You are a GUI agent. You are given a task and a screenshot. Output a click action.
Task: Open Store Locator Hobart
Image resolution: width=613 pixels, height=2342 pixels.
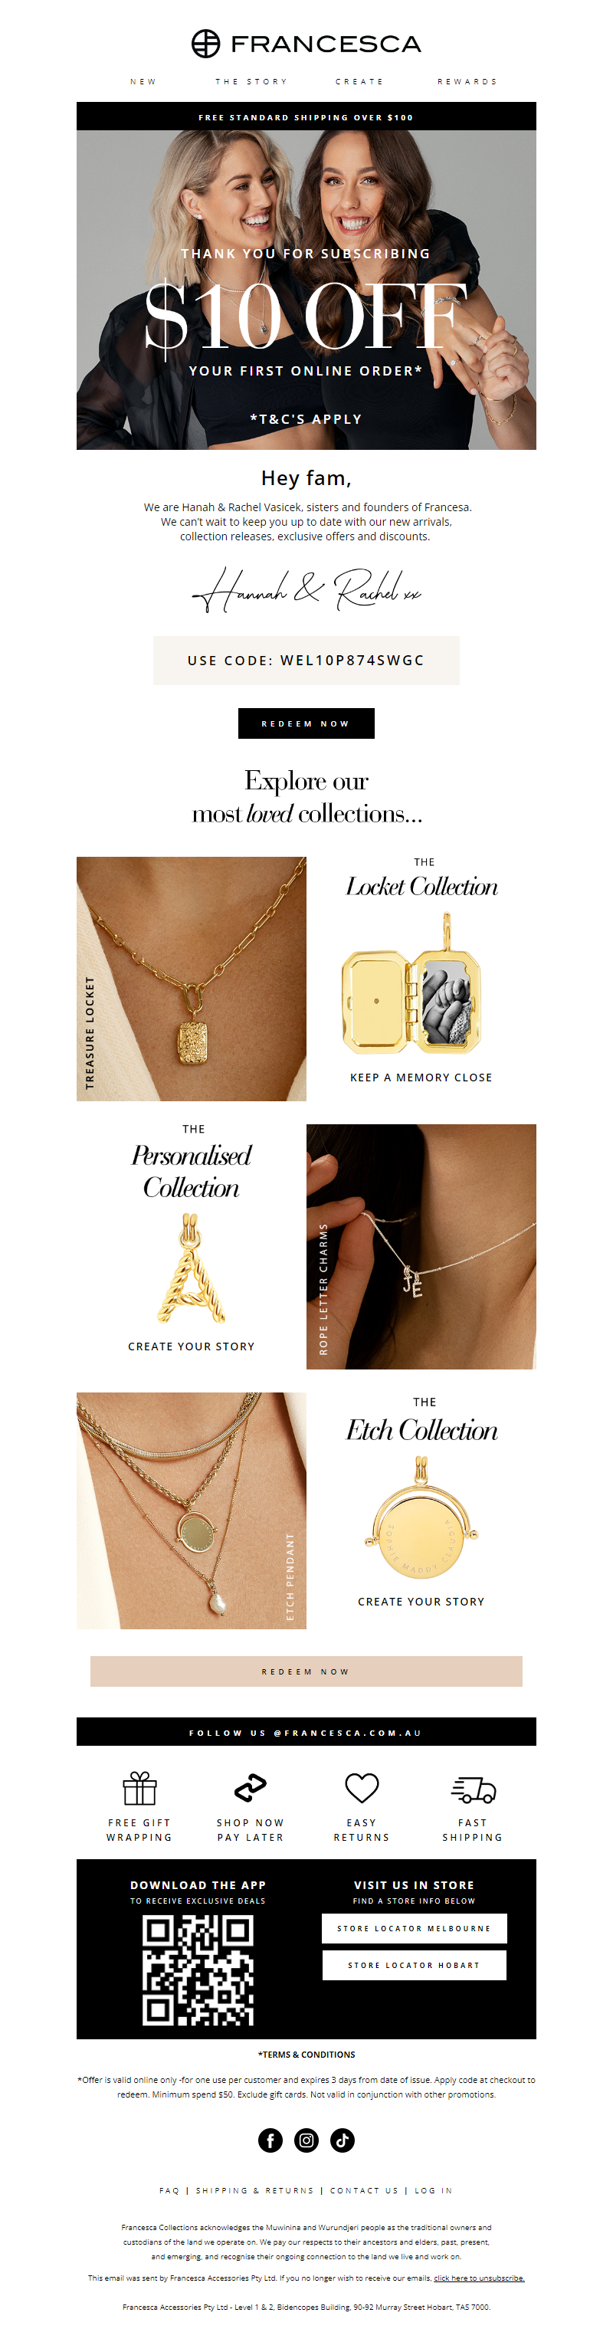click(x=414, y=1965)
